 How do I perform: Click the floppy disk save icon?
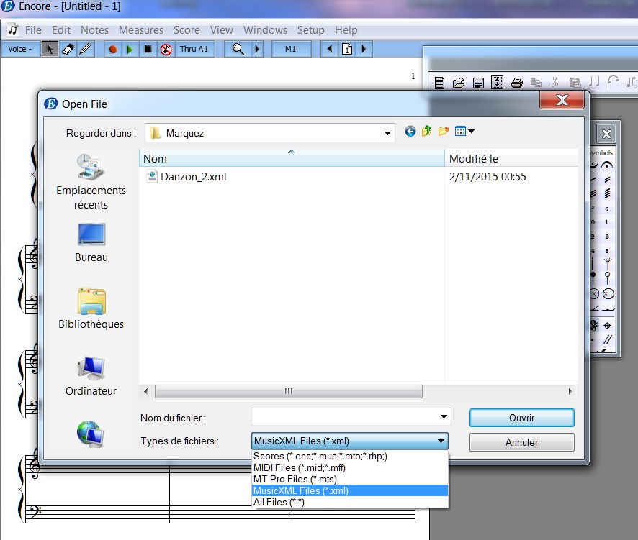[x=477, y=83]
